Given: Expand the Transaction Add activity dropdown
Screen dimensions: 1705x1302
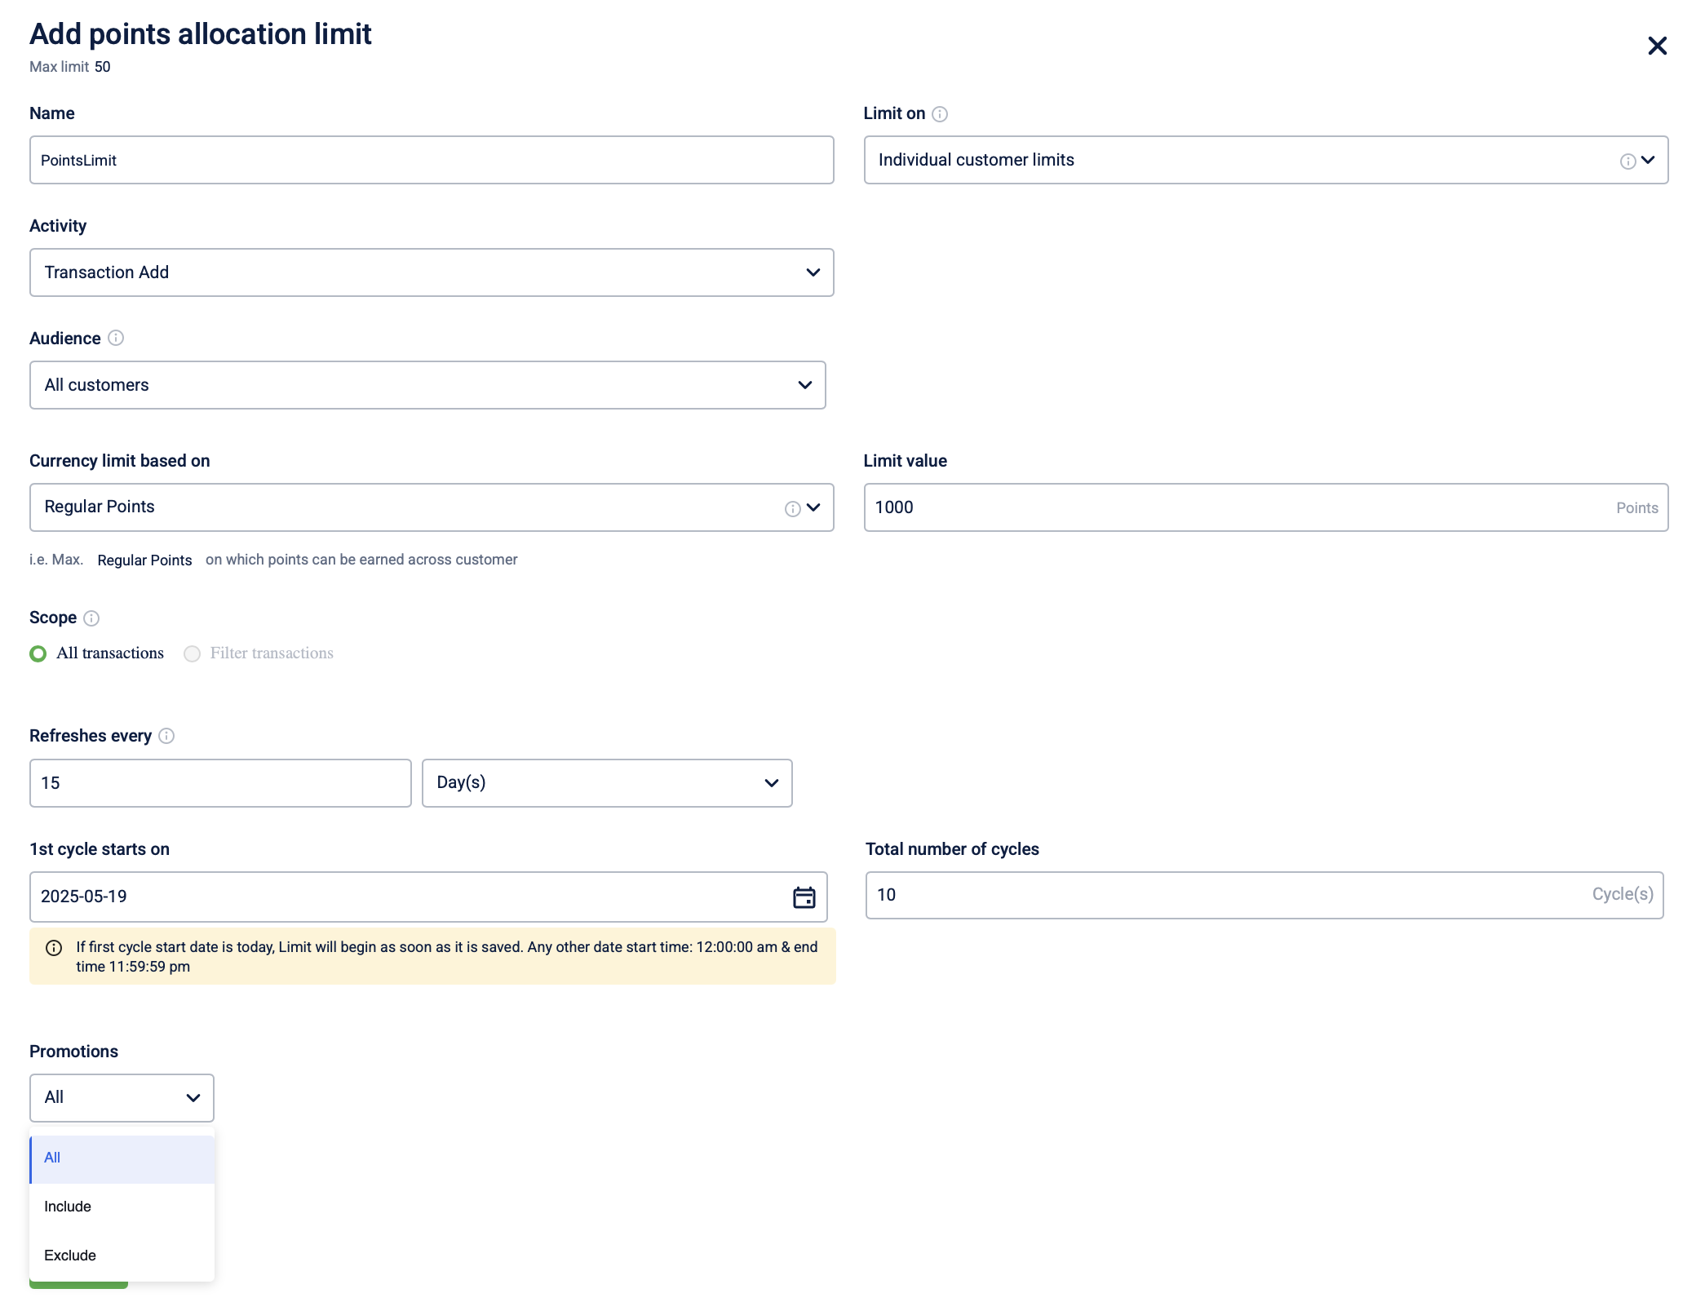Looking at the screenshot, I should pyautogui.click(x=431, y=272).
